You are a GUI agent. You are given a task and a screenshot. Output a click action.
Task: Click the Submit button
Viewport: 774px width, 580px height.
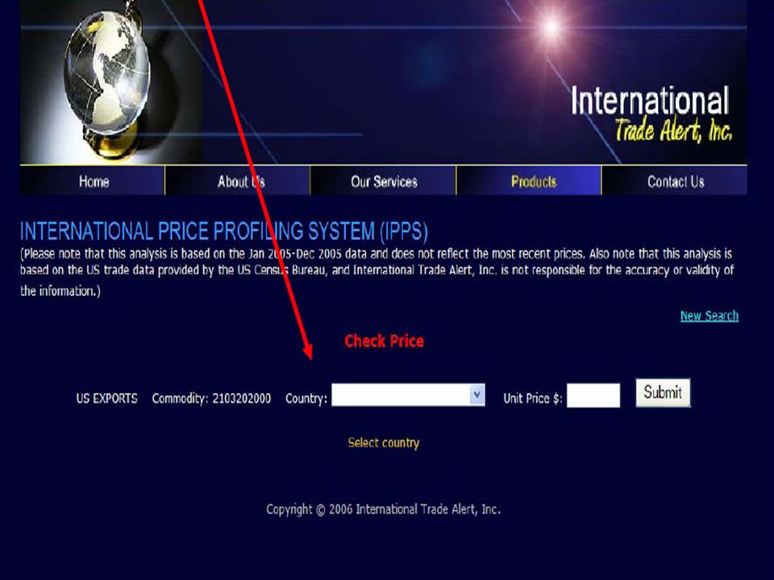pyautogui.click(x=663, y=392)
